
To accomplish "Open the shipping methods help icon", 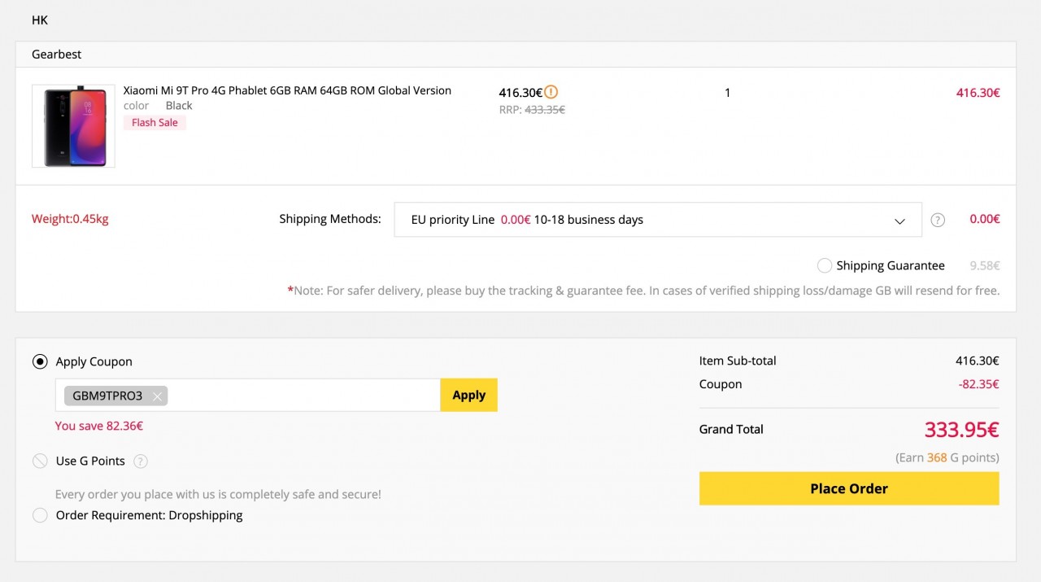I will pos(938,220).
